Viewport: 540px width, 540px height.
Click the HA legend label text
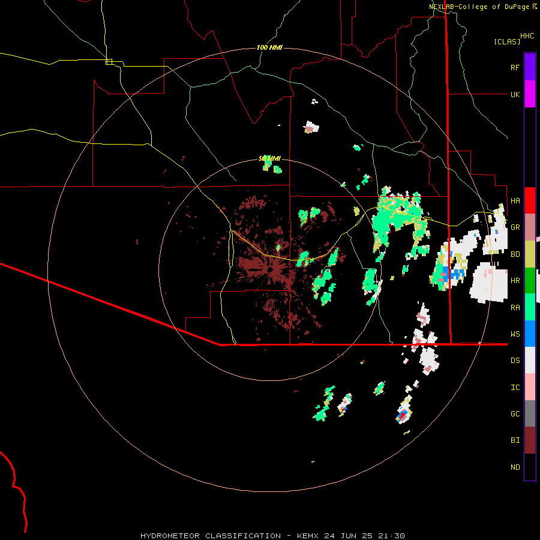pyautogui.click(x=515, y=200)
